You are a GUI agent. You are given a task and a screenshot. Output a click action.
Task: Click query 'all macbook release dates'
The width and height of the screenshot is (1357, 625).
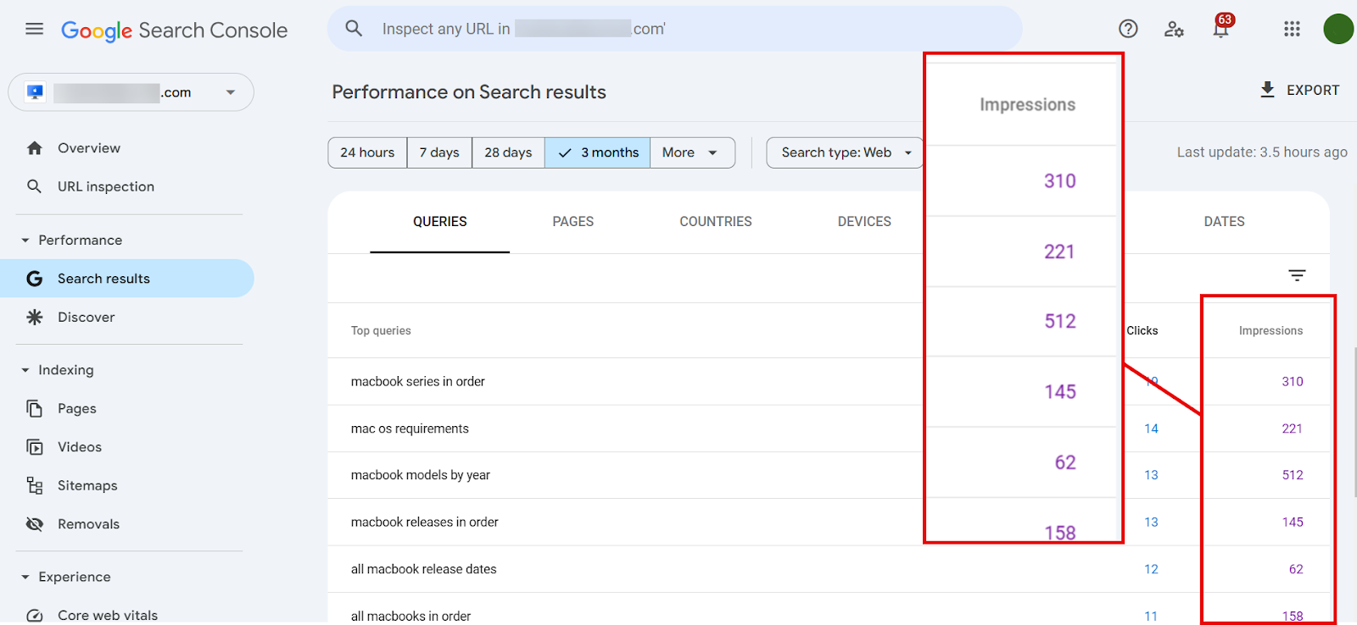point(424,569)
